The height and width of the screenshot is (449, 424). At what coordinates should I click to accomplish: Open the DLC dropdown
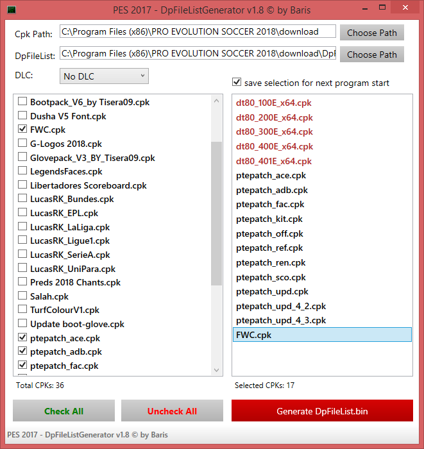[x=104, y=76]
